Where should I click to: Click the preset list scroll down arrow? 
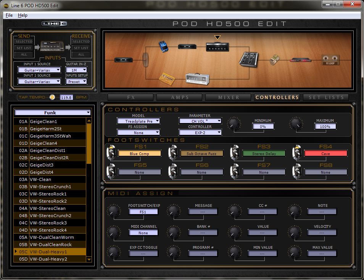89,259
